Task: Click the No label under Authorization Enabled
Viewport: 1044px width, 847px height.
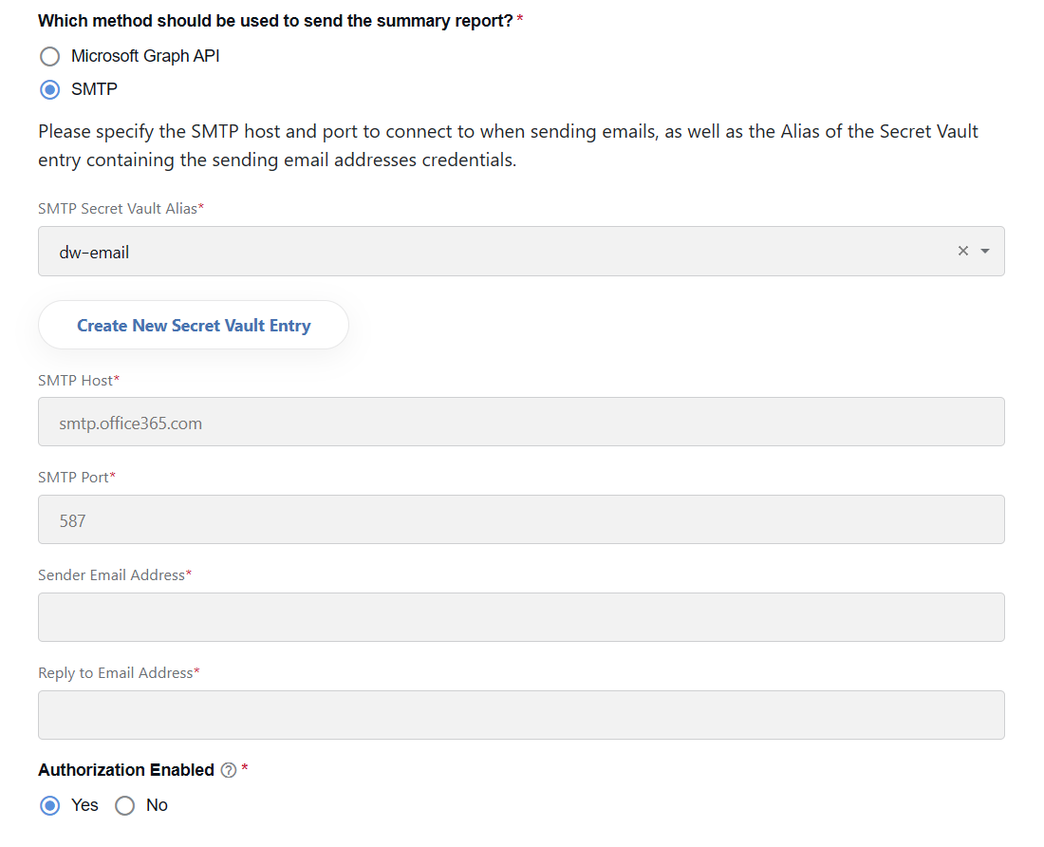Action: 158,806
